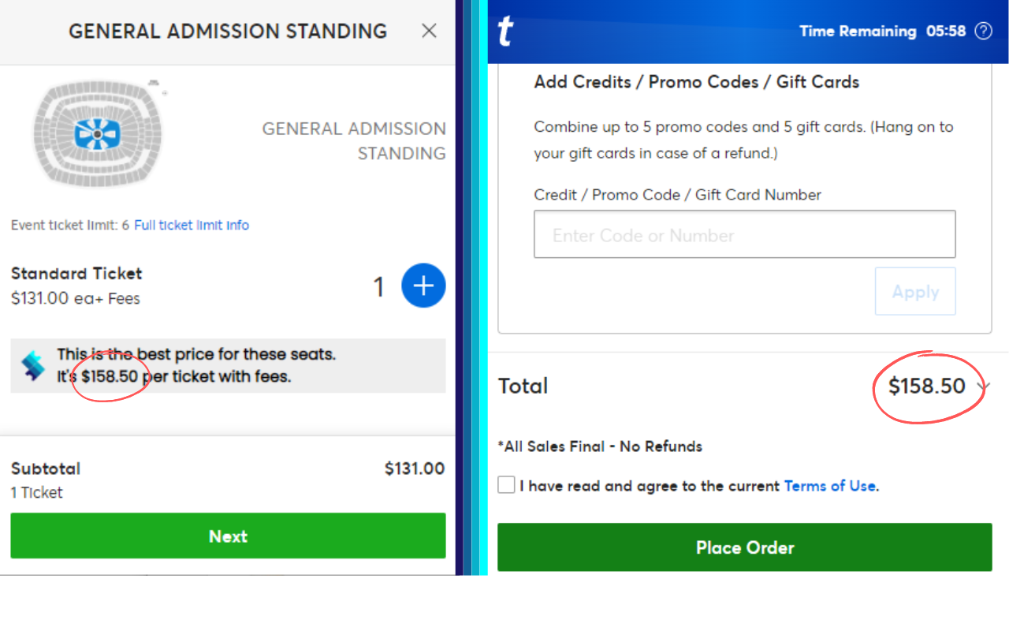This screenshot has width=1009, height=631.
Task: Click the best price information banner
Action: tap(228, 366)
